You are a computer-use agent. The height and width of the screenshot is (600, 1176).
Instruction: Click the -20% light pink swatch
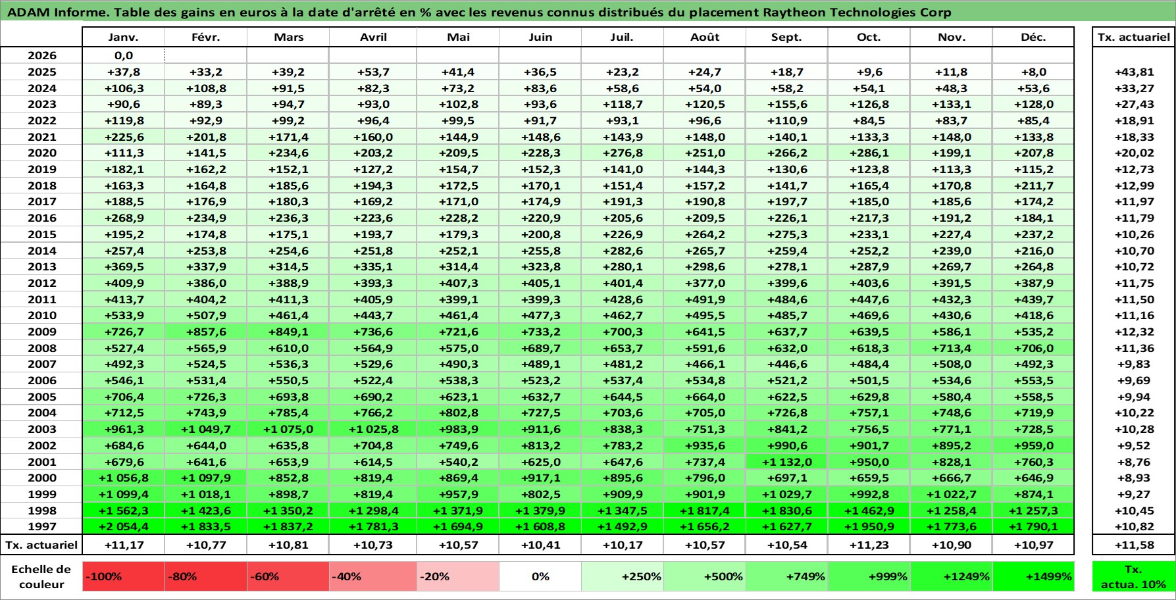click(458, 576)
